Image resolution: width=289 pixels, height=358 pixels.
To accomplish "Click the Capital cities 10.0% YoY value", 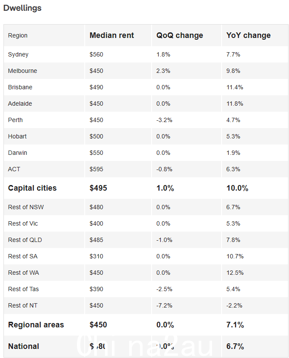I will pos(237,188).
